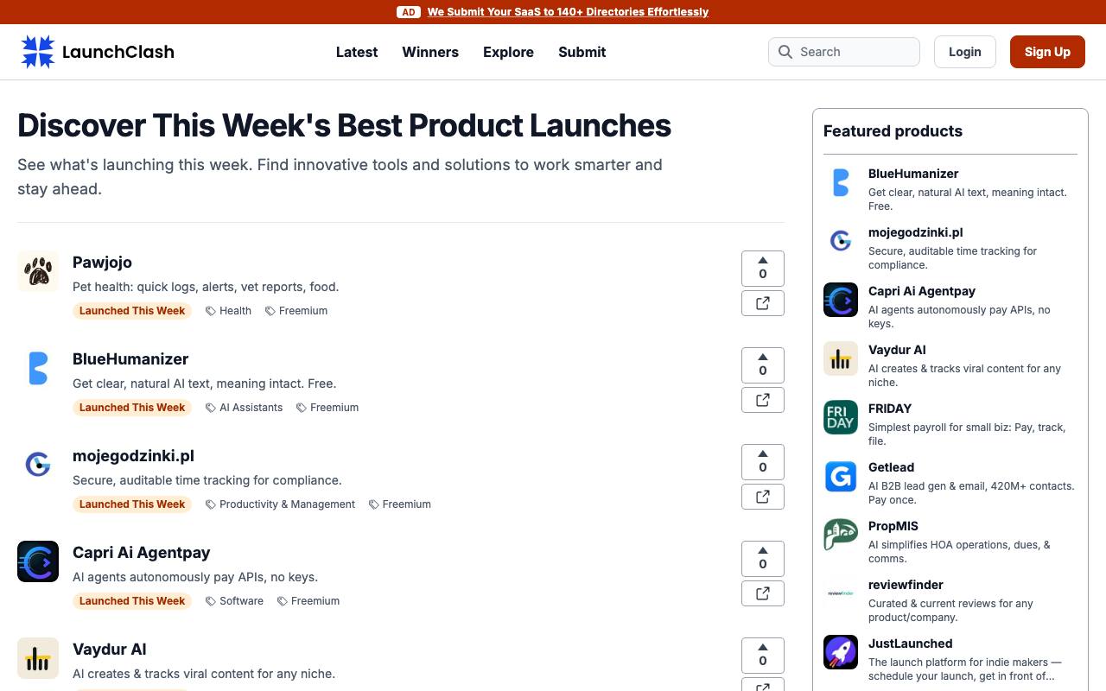The height and width of the screenshot is (691, 1106).
Task: Open JustLaunched in Featured products
Action: click(x=911, y=643)
